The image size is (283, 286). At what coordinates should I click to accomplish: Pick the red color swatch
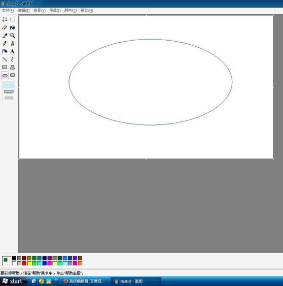[24, 263]
